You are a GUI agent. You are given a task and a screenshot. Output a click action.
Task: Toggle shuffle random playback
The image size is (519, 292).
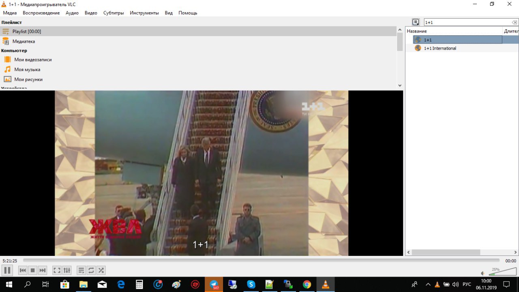tap(101, 270)
